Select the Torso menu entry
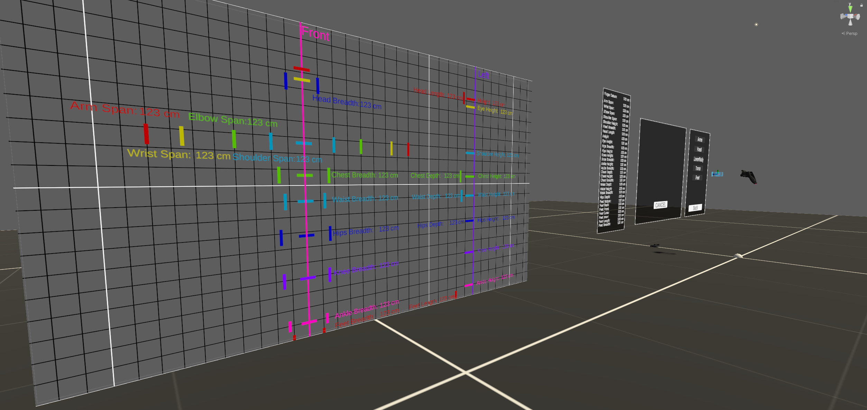 pos(698,169)
